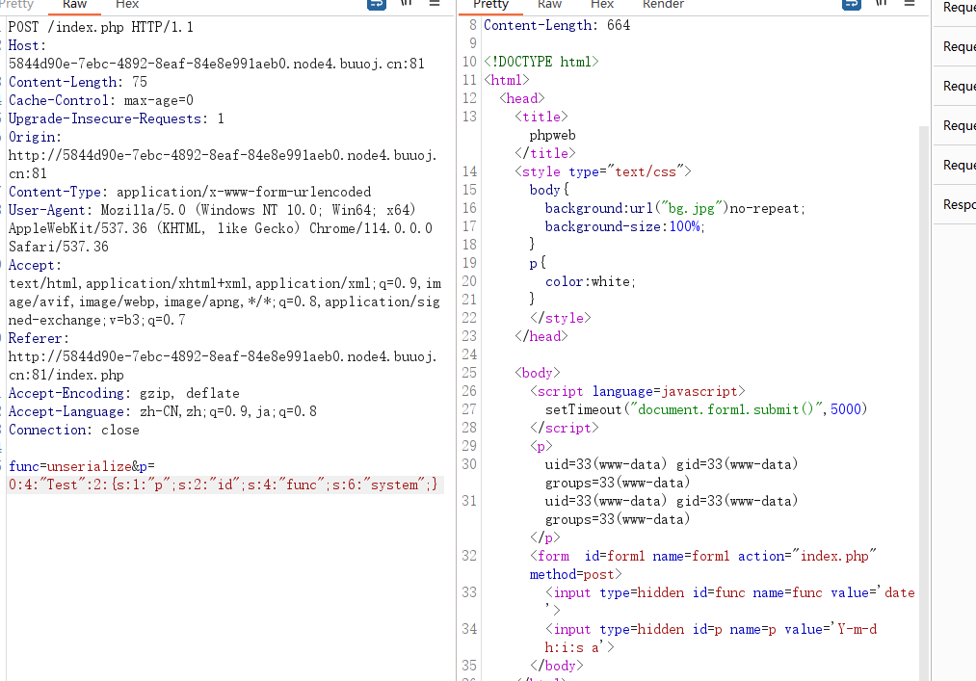Click the '<body>' tag on response line 25
The height and width of the screenshot is (681, 976).
[538, 373]
